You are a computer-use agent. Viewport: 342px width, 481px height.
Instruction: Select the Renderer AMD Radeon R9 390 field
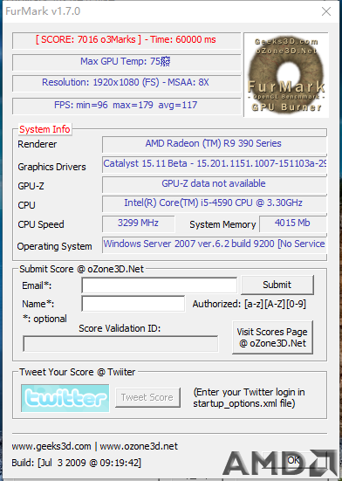[214, 144]
